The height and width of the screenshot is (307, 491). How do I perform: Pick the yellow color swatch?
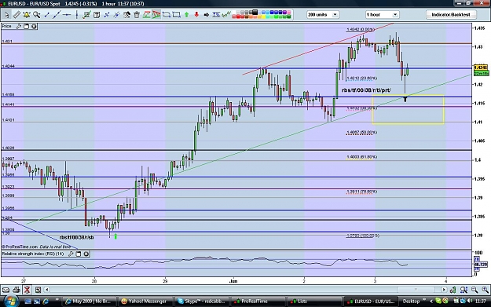[x=264, y=17]
